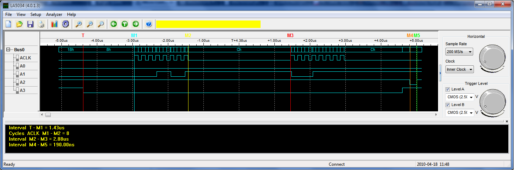Select the red T trigger marker
Viewport: 514px width, 170px height.
[83, 35]
